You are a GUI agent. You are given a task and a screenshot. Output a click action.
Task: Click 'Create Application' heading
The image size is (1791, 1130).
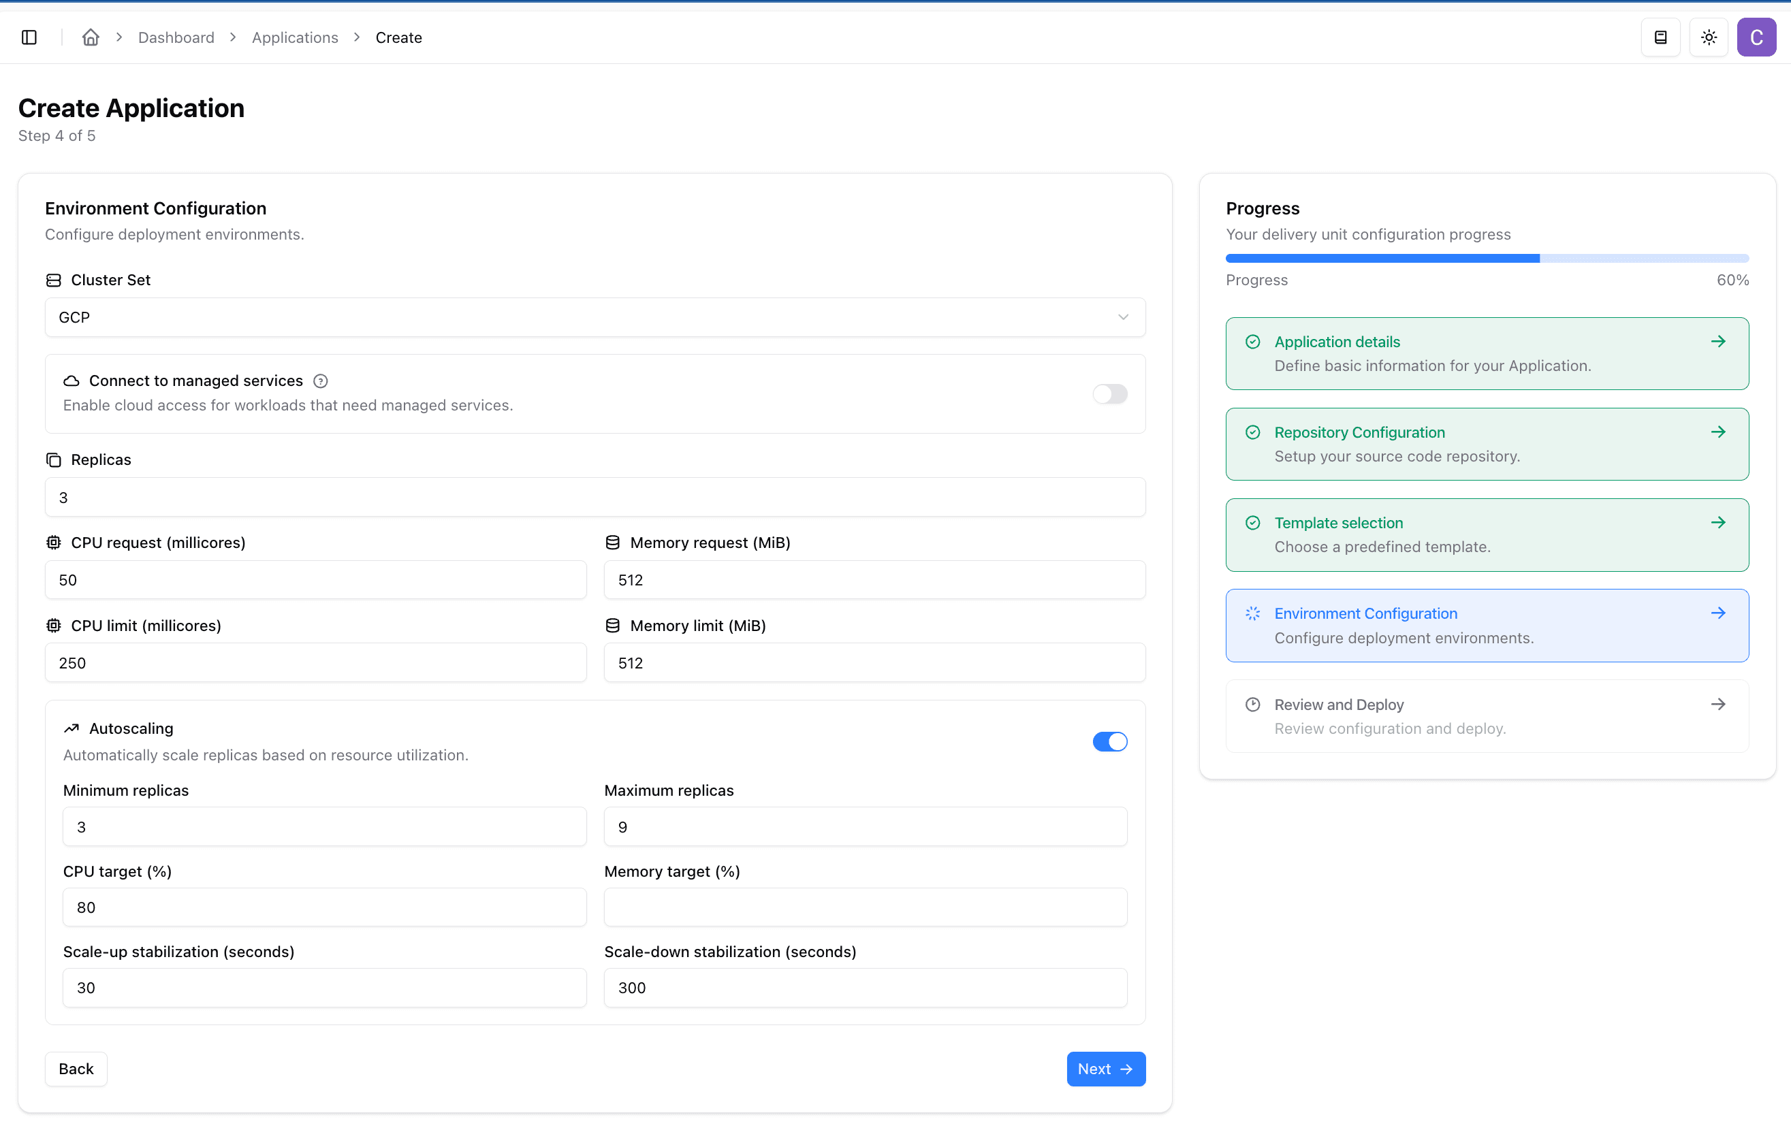[x=131, y=108]
